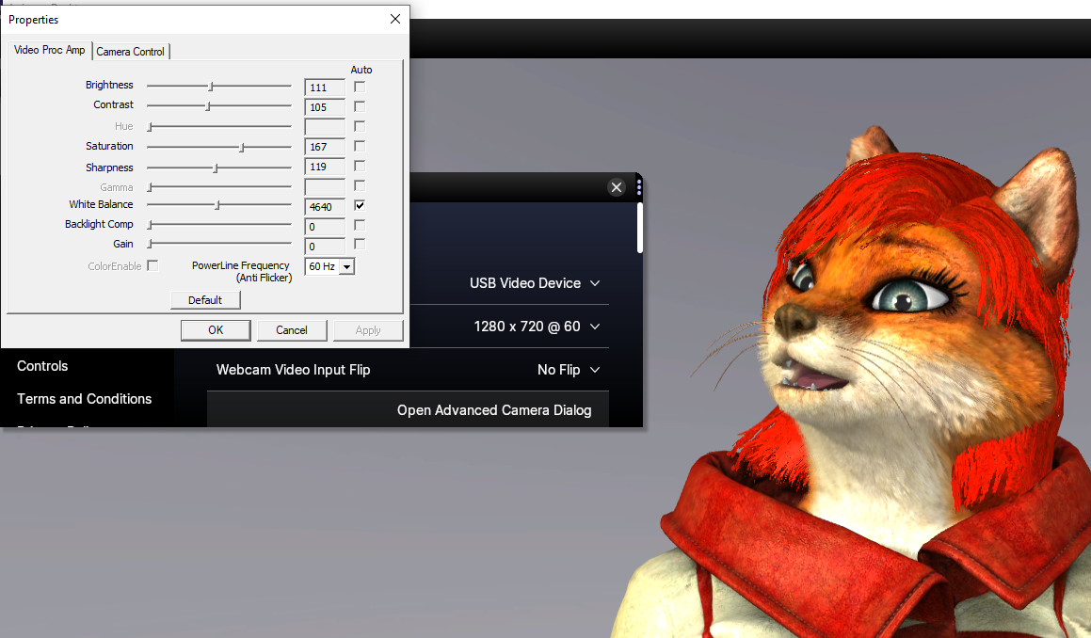The height and width of the screenshot is (638, 1091).
Task: Click the Contrast value field 105
Action: point(325,107)
